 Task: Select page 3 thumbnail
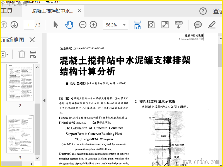coord(20,134)
